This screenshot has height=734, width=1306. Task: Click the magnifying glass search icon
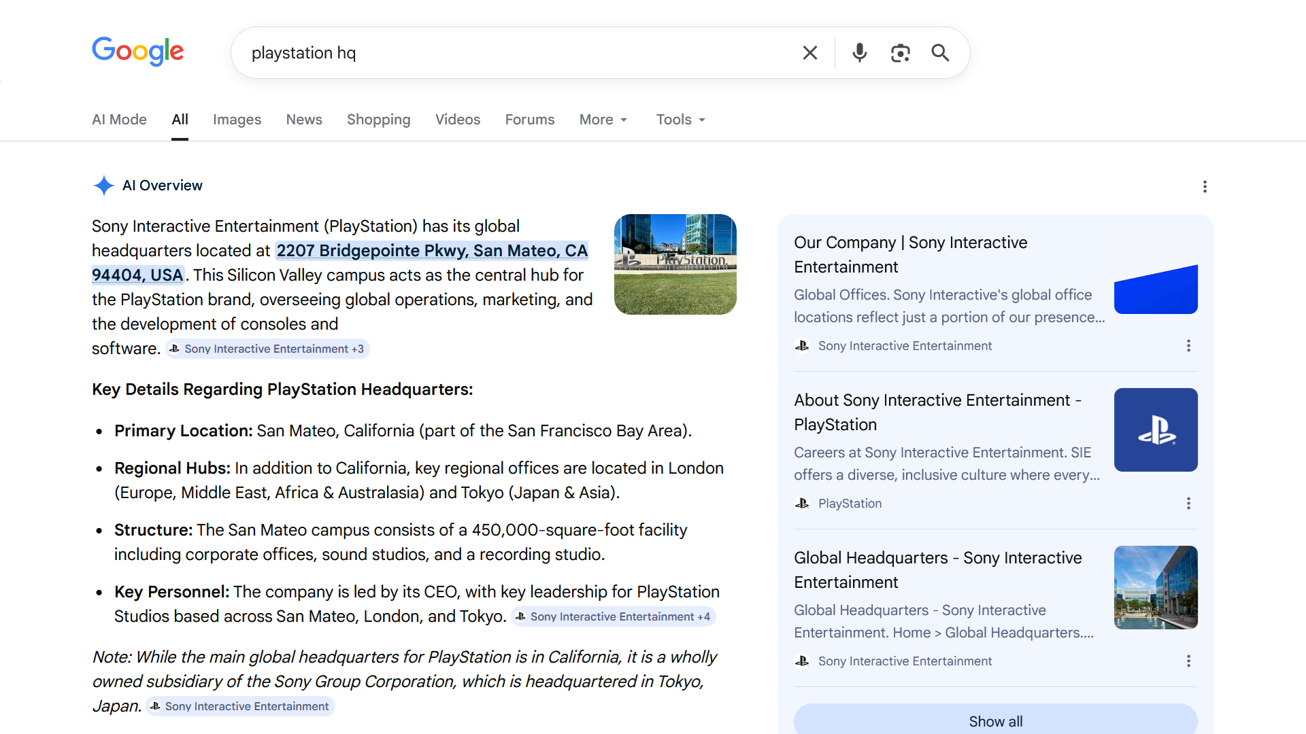(940, 53)
